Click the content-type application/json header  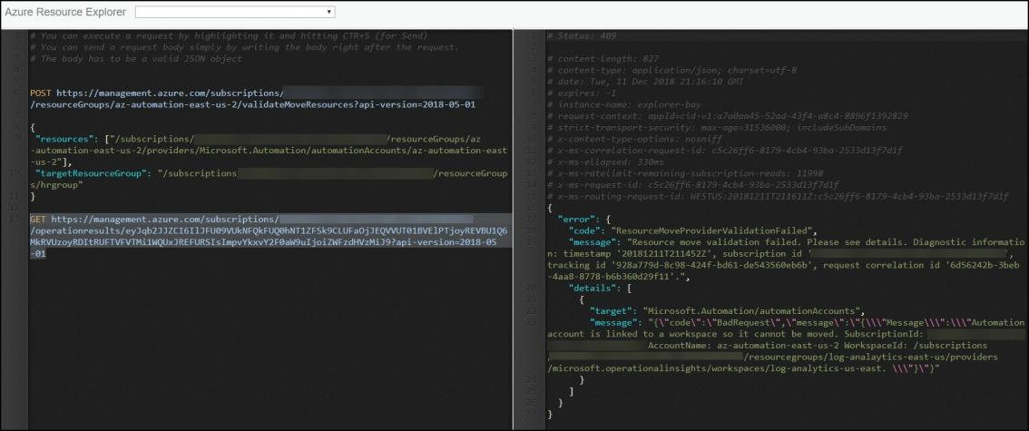tap(671, 70)
